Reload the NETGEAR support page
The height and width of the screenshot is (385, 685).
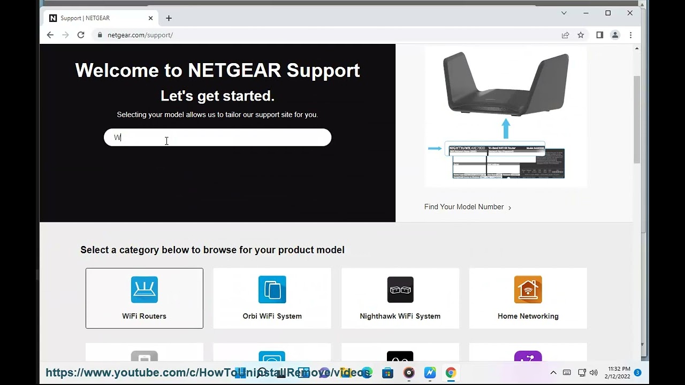point(81,35)
